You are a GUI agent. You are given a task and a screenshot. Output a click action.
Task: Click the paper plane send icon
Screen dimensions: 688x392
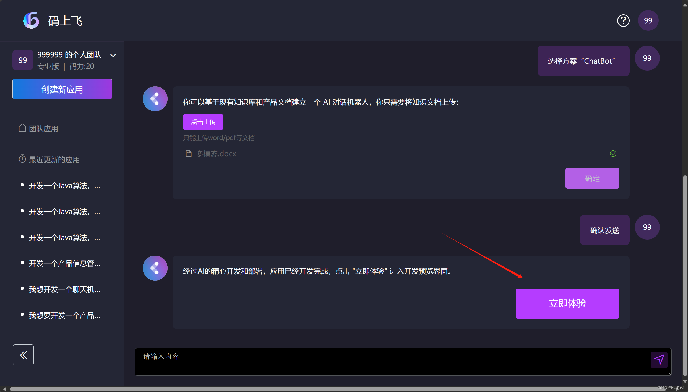659,360
